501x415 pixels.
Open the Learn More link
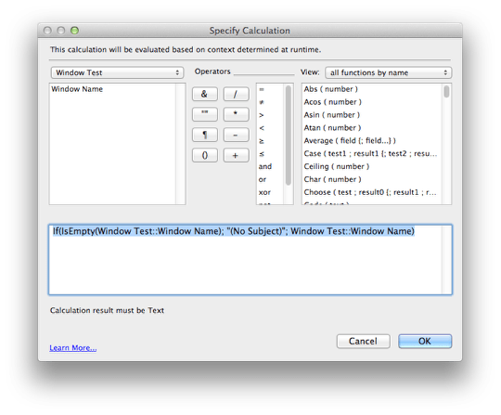pos(73,348)
